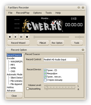Viewport: 91px width, 105px height.
Task: Uncheck the Громк. CD record device
Action: pos(45,70)
